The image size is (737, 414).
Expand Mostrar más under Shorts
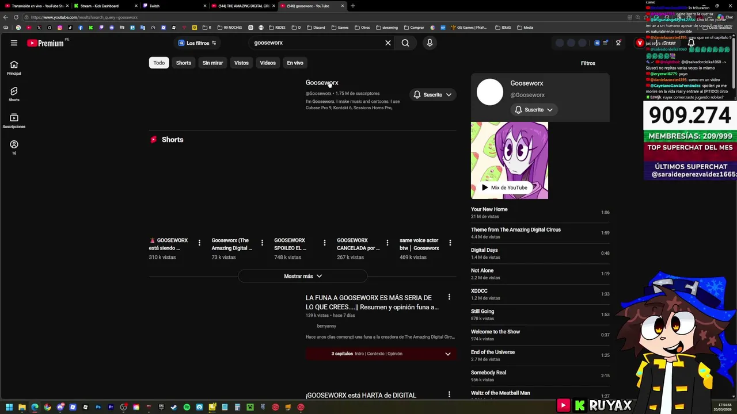coord(303,276)
